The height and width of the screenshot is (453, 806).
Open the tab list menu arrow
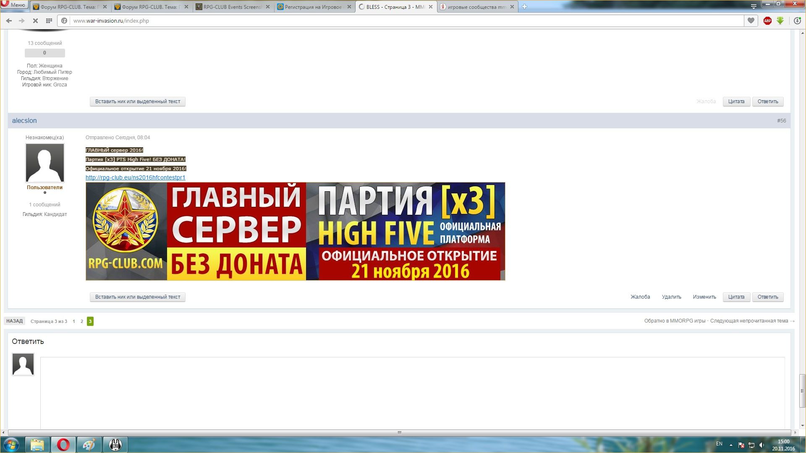pos(754,6)
